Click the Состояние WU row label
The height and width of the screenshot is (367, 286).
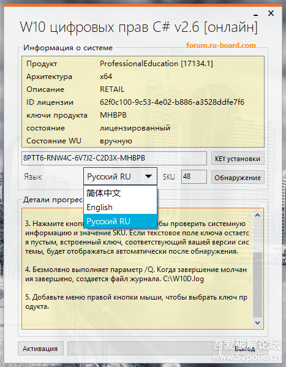point(54,141)
